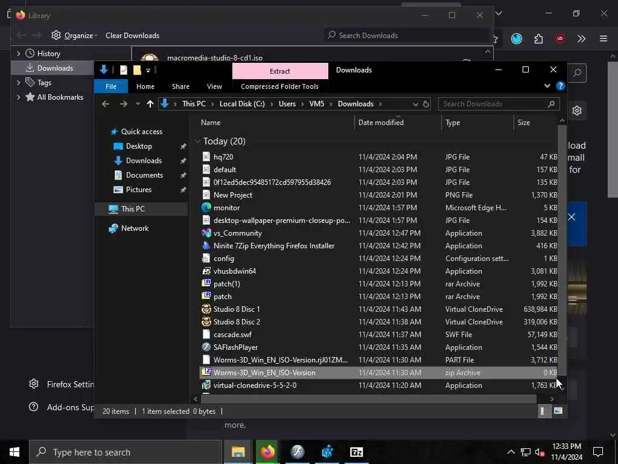Viewport: 618px width, 464px height.
Task: Expand Tags in Library sidebar
Action: coord(18,82)
